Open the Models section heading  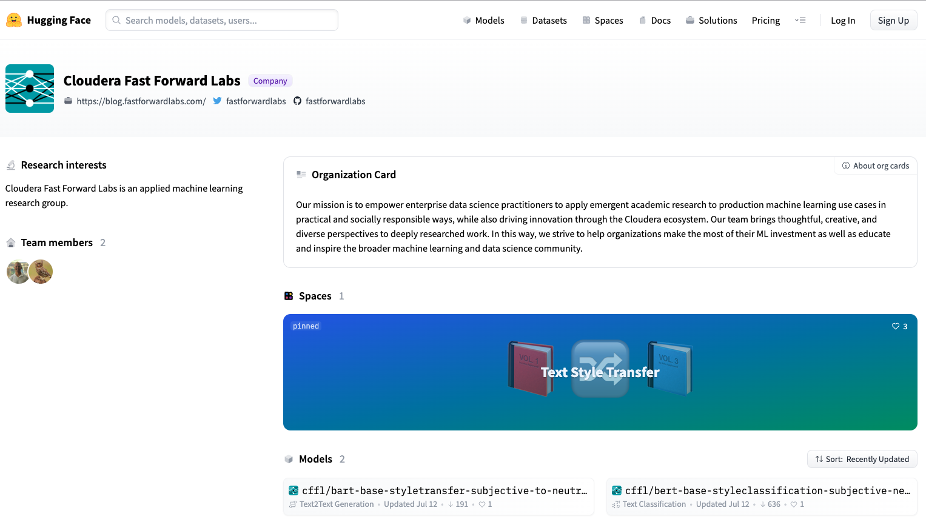(315, 459)
